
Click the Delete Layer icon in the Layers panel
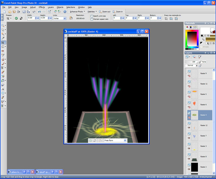[x=194, y=57]
